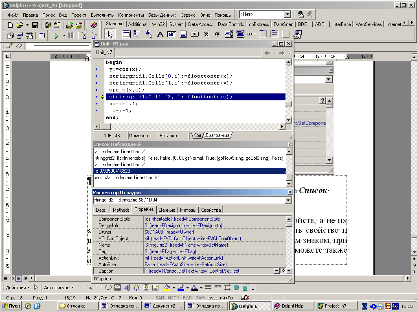Click the Open file folder icon
The image size is (417, 312).
(x=20, y=25)
